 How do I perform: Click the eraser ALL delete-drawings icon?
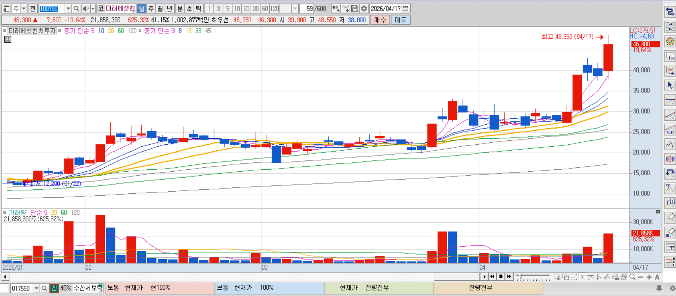(670, 232)
